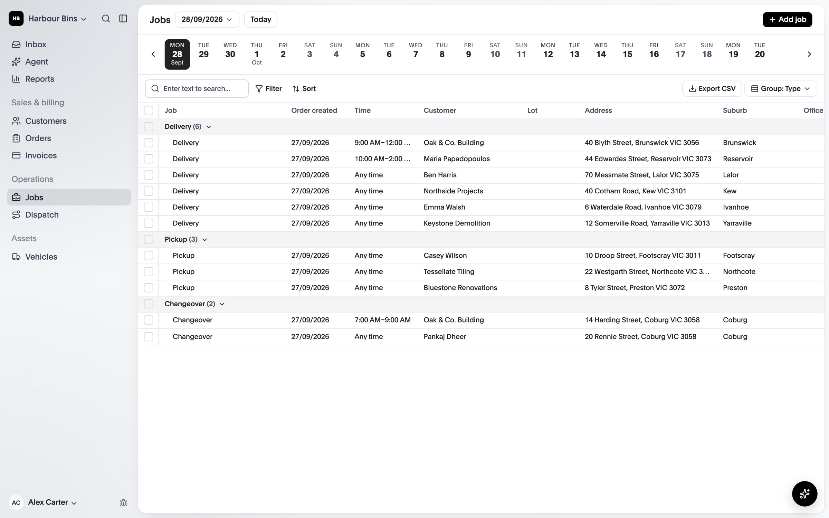
Task: Open Orders in sidebar
Action: [69, 138]
